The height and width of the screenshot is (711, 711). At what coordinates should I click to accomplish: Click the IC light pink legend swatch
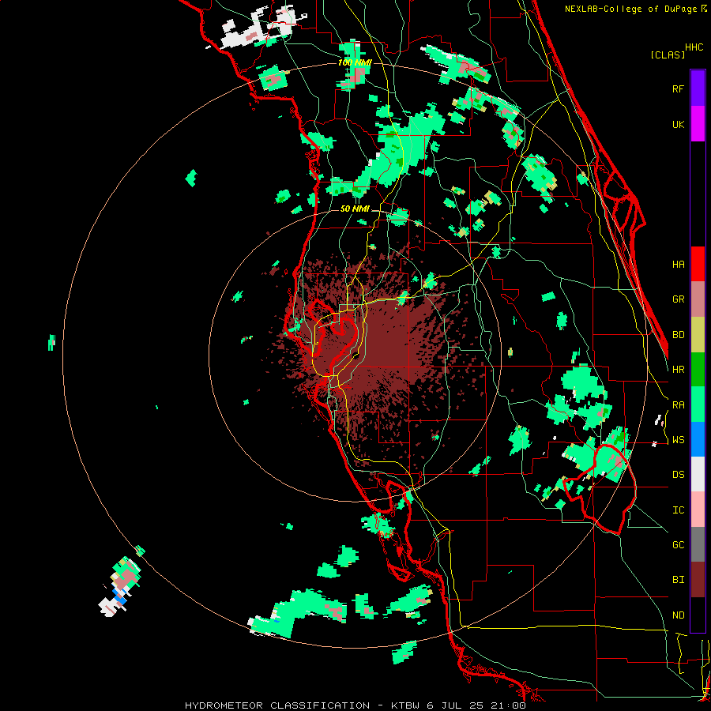698,510
